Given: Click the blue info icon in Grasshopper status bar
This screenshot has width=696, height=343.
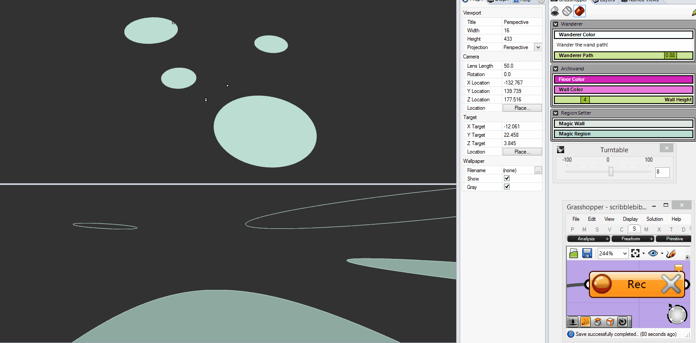Looking at the screenshot, I should click(571, 334).
